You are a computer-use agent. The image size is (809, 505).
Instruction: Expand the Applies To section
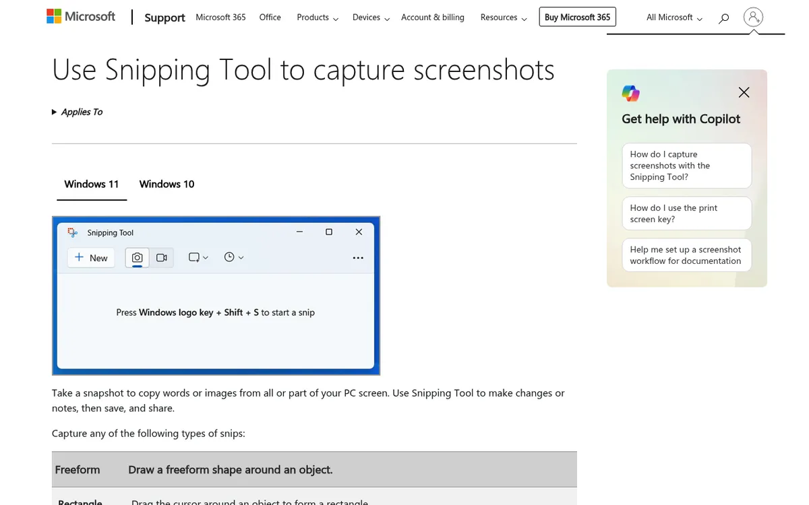[78, 112]
